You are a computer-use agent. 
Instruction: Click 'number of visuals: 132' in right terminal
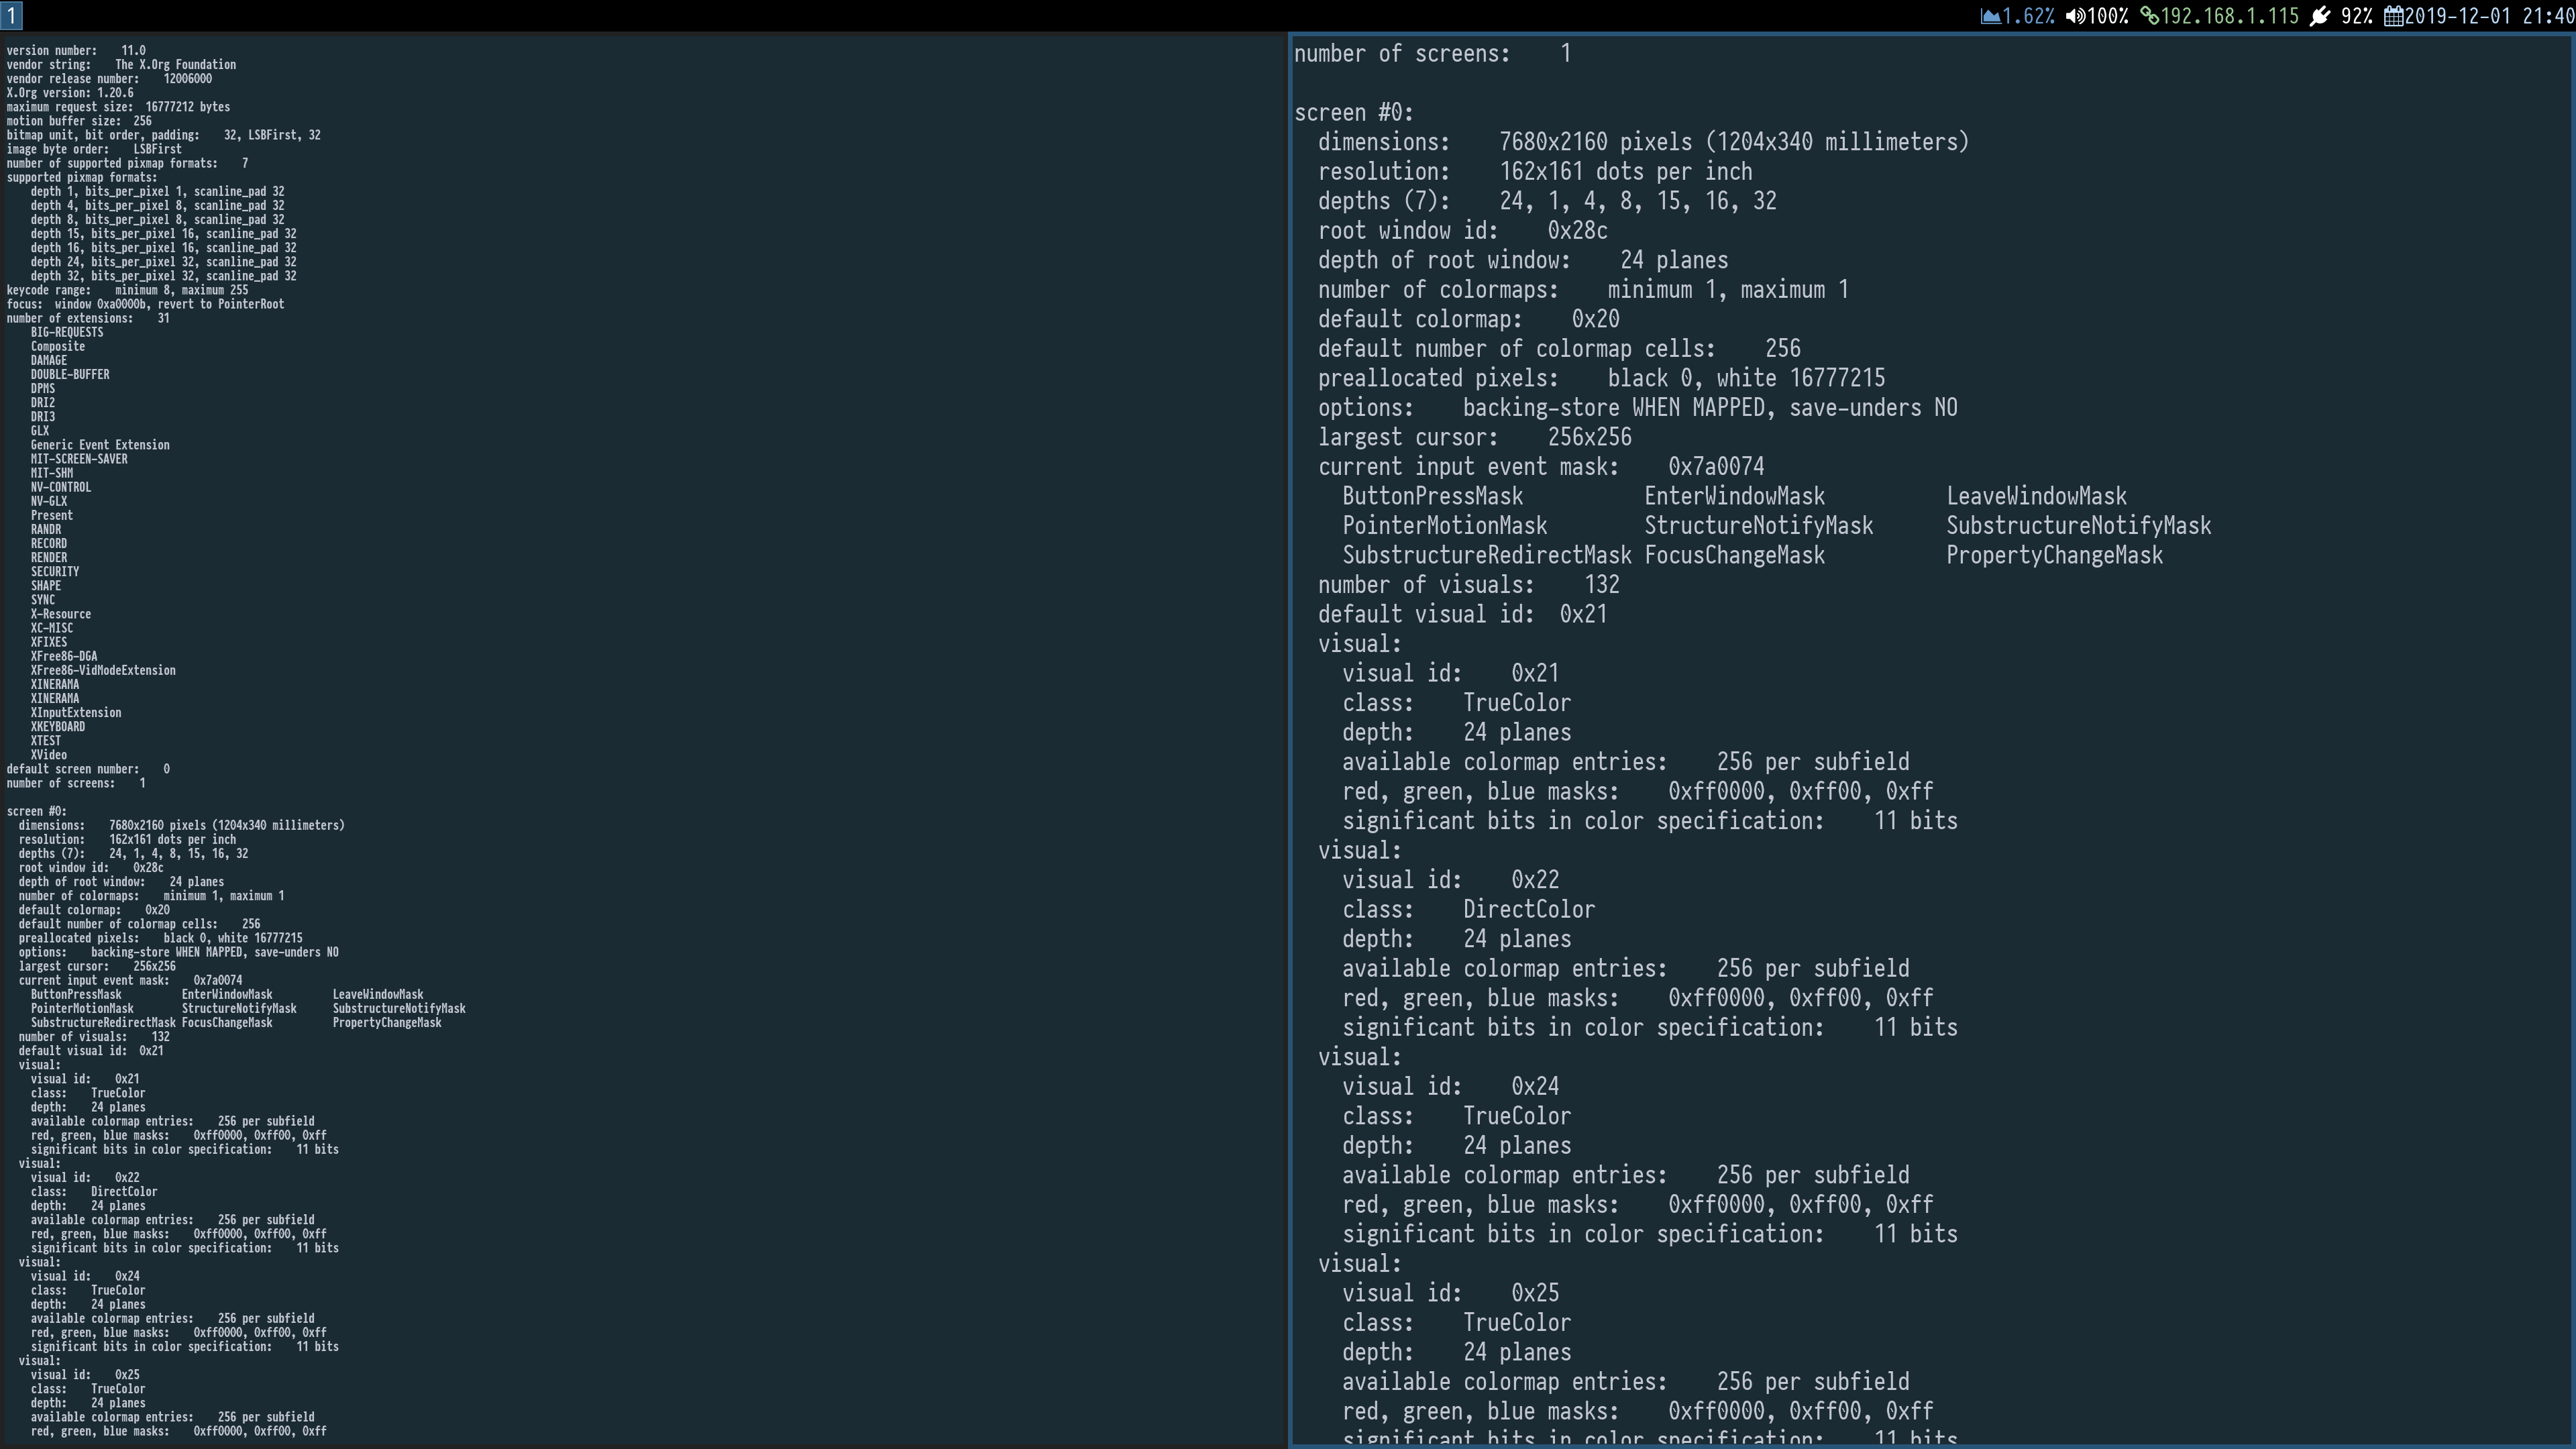1469,585
